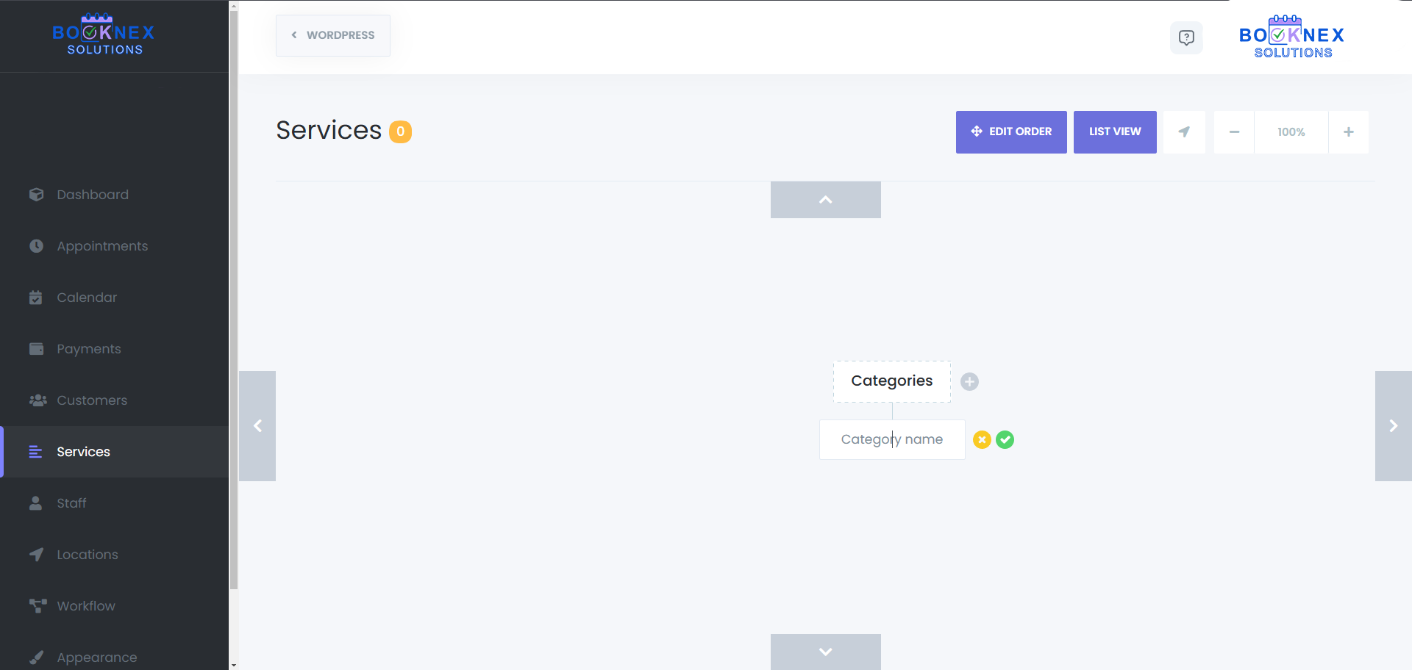This screenshot has height=670, width=1412.
Task: Confirm category name with the green checkmark
Action: point(1005,439)
